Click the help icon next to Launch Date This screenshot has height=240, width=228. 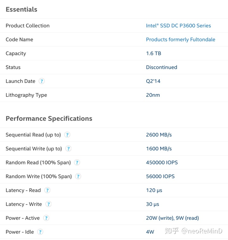(41, 81)
